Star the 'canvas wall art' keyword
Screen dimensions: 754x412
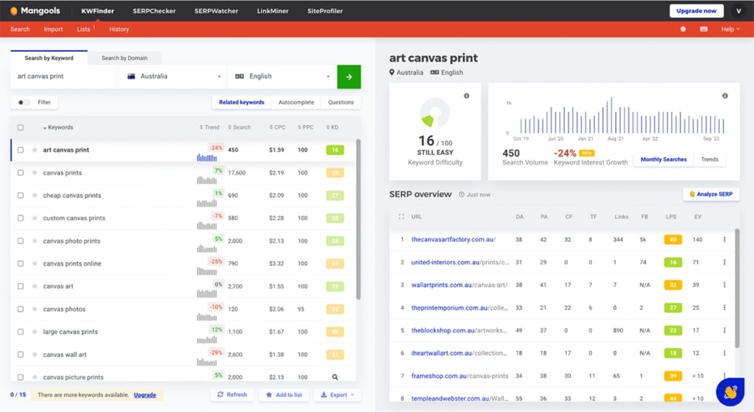pos(35,355)
